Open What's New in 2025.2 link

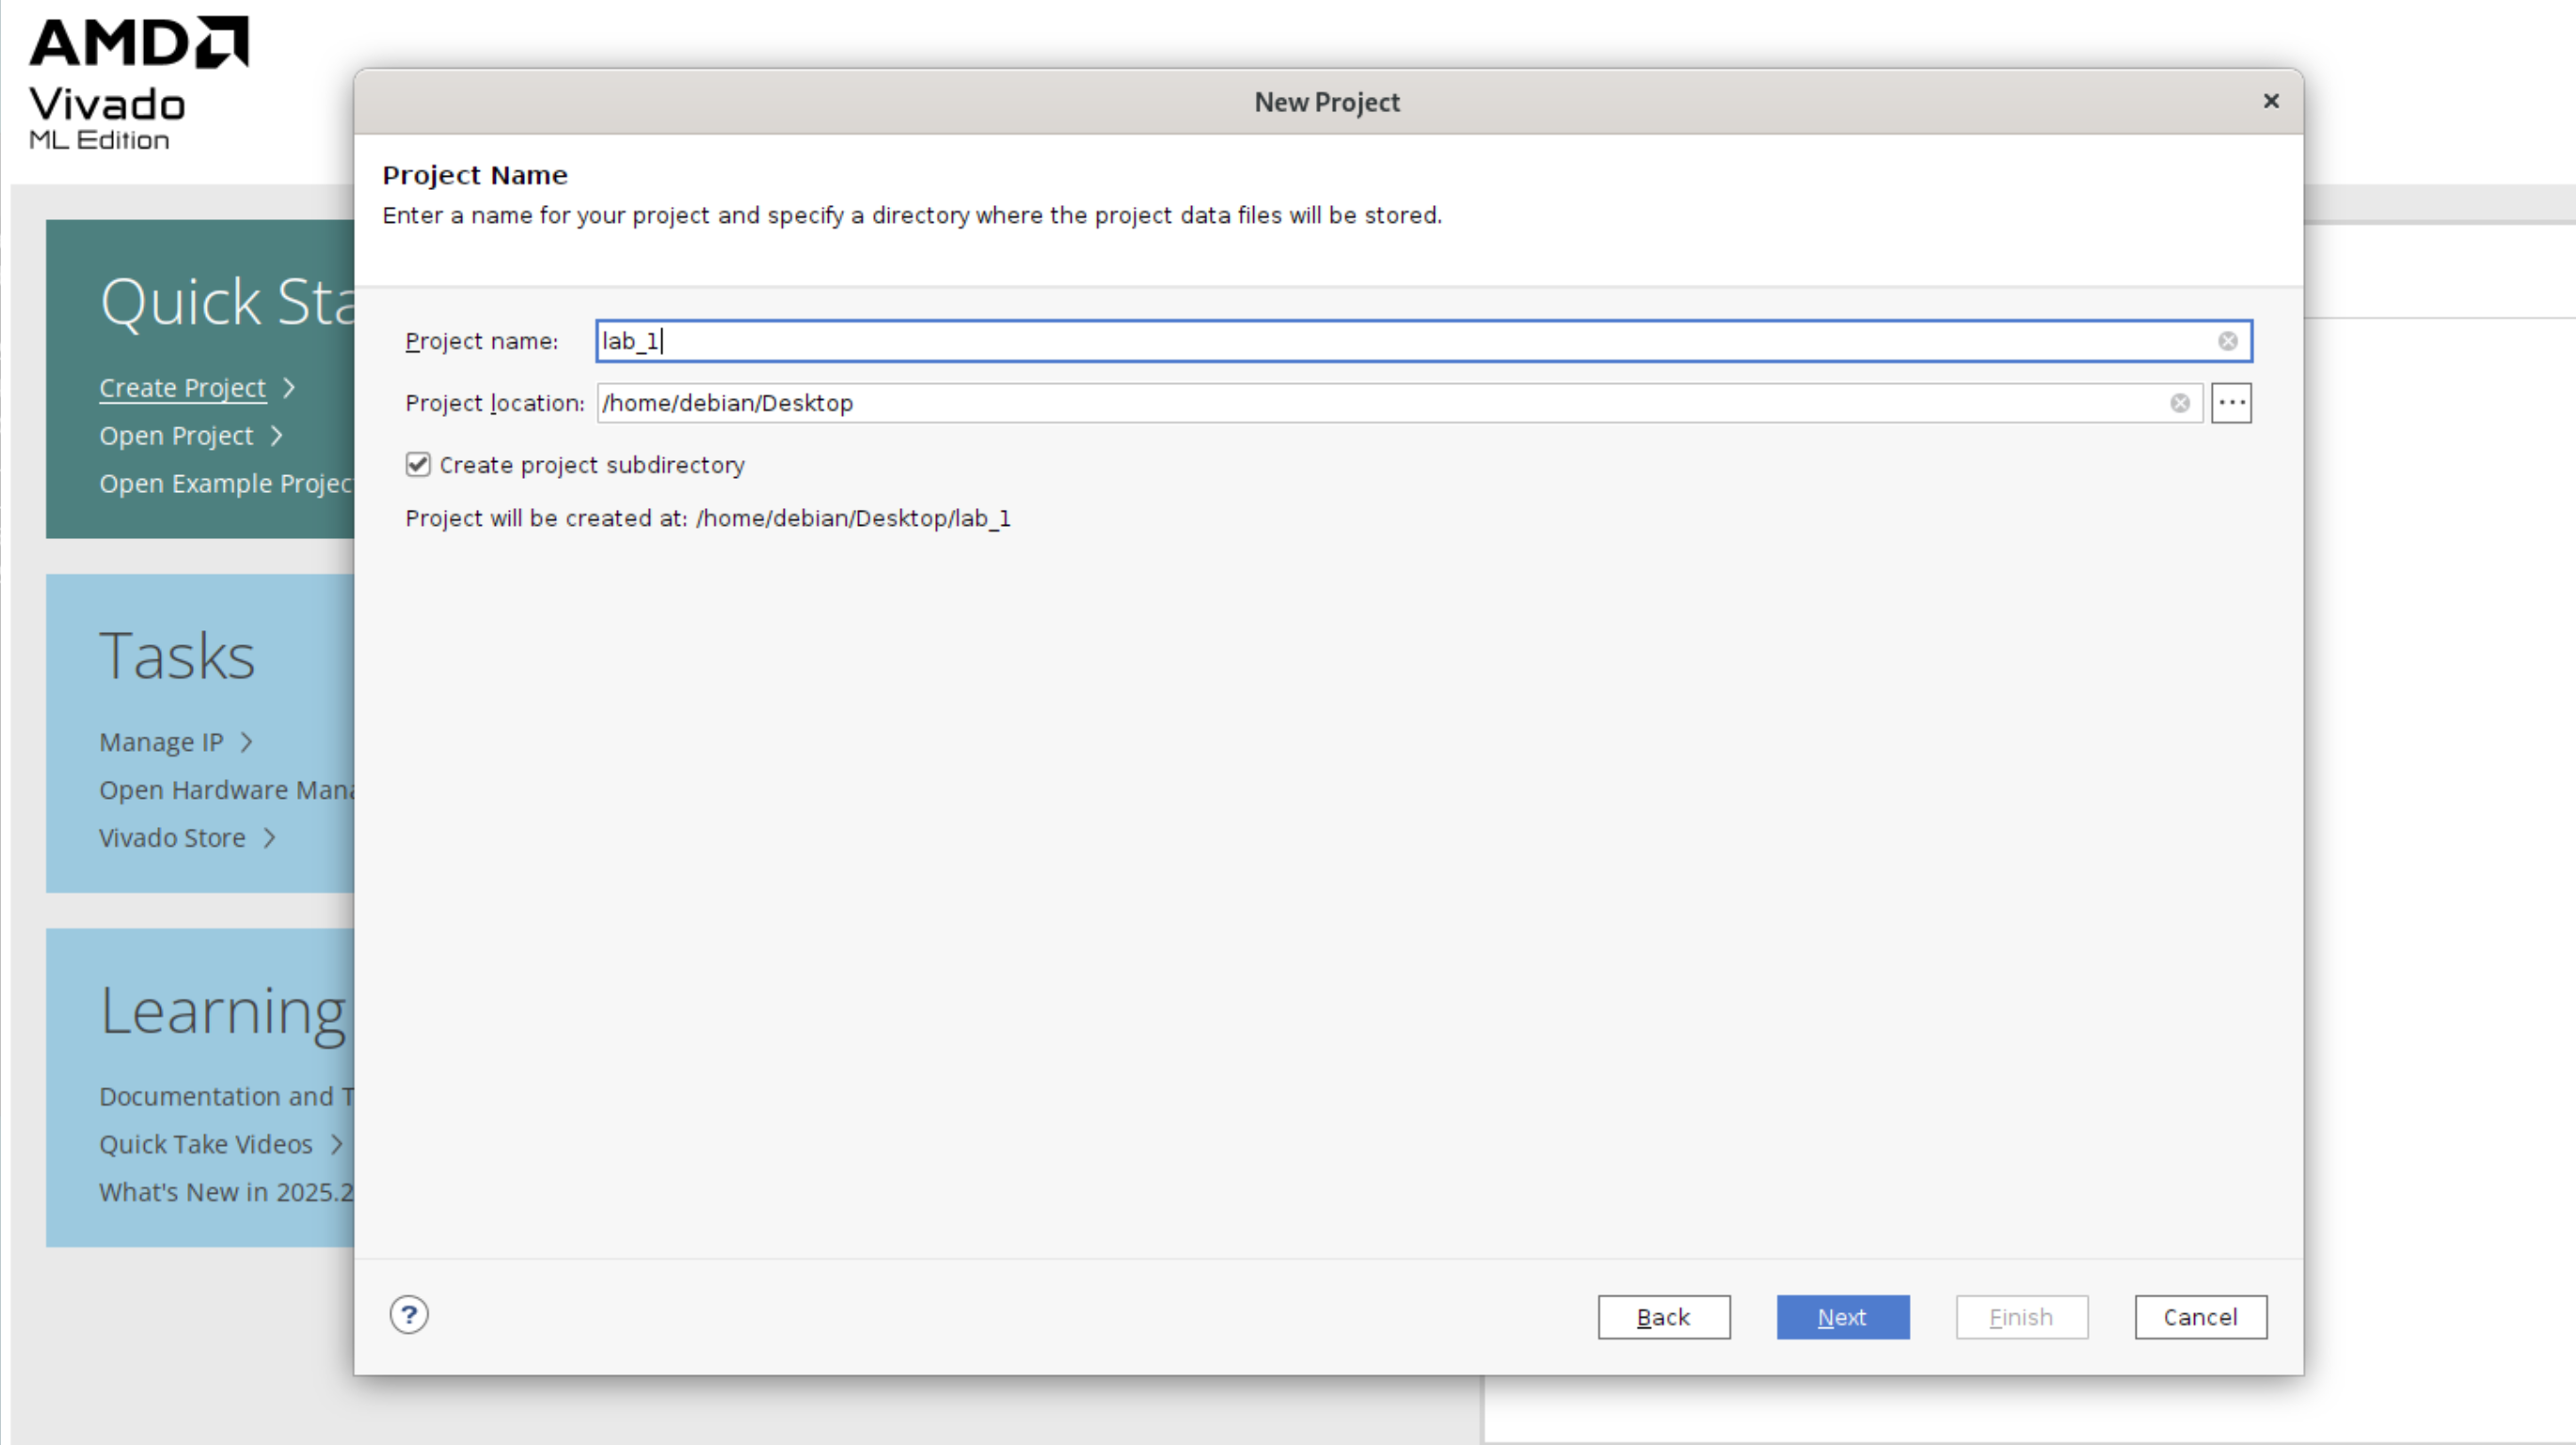(x=226, y=1192)
